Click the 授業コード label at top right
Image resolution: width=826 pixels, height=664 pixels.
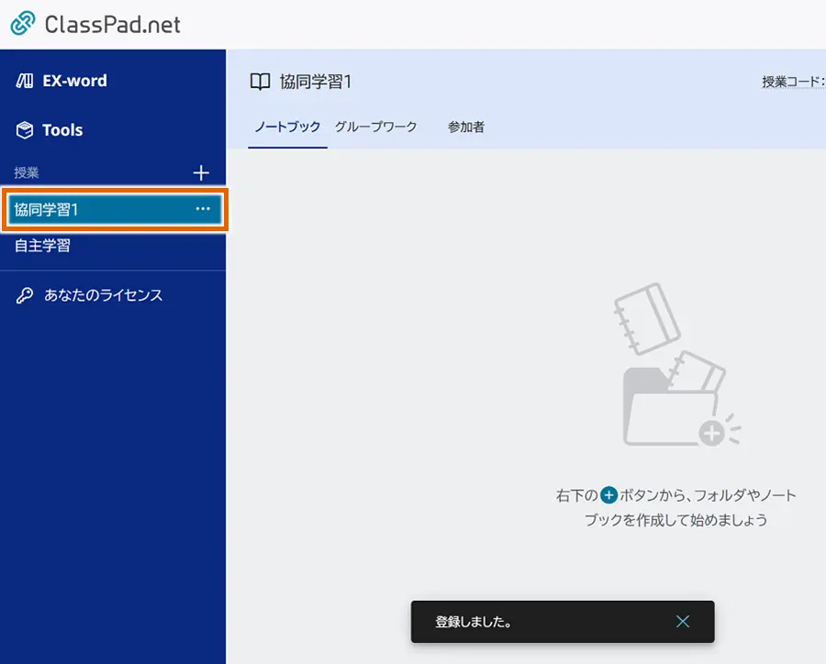point(789,81)
